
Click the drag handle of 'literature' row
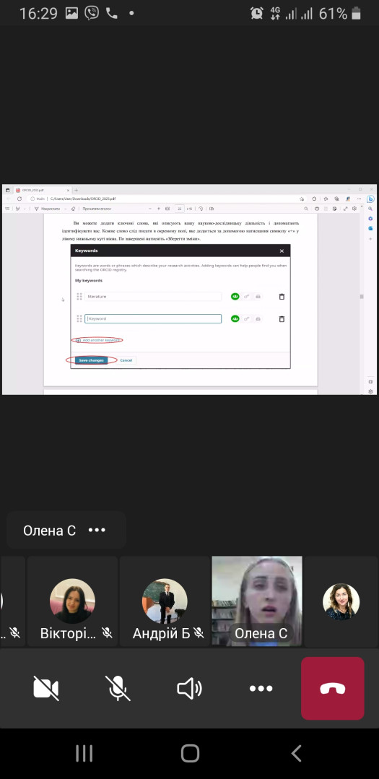(x=79, y=297)
